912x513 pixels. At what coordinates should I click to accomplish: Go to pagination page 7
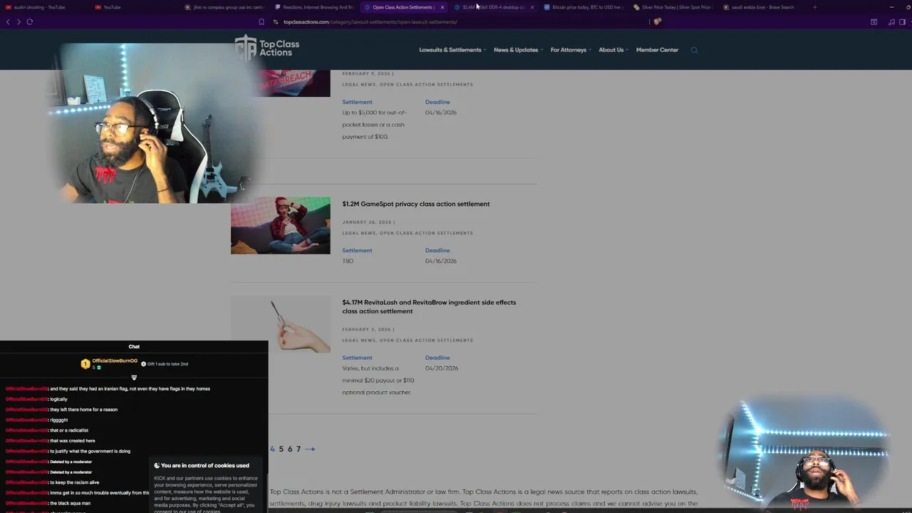click(299, 449)
